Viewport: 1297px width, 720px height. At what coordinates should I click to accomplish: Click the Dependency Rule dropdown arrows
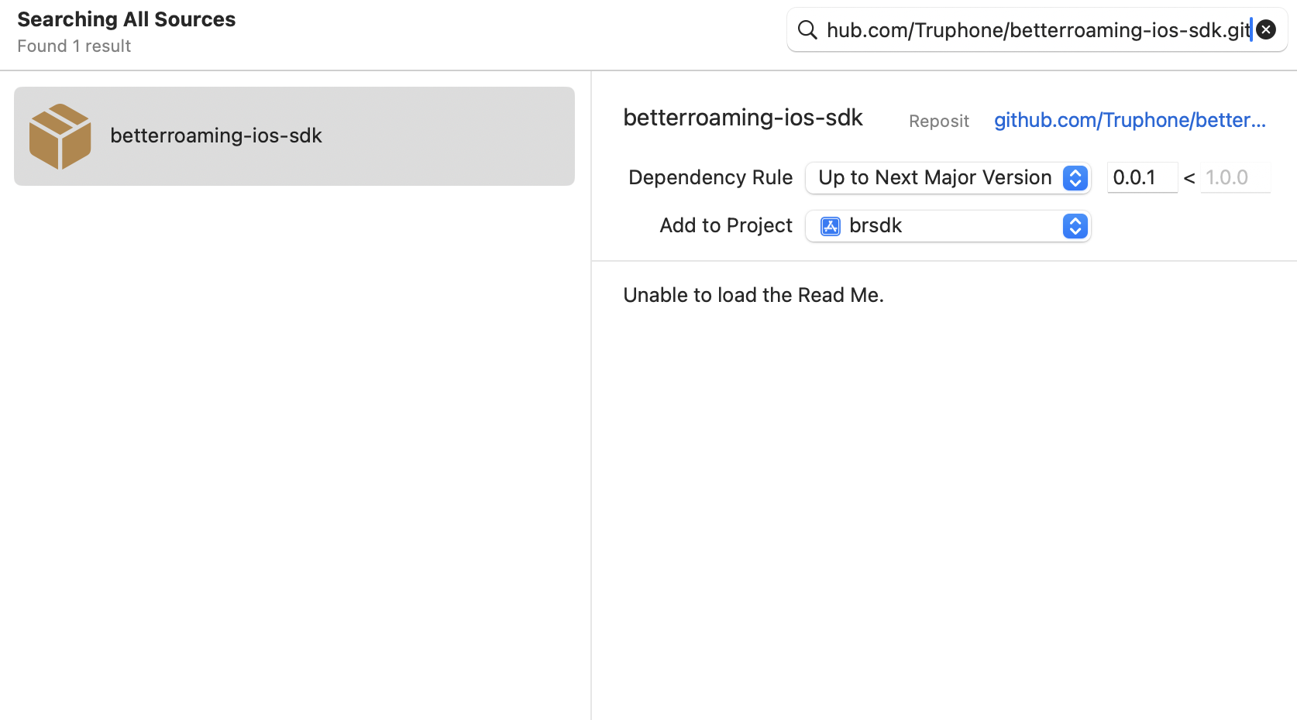click(1075, 178)
